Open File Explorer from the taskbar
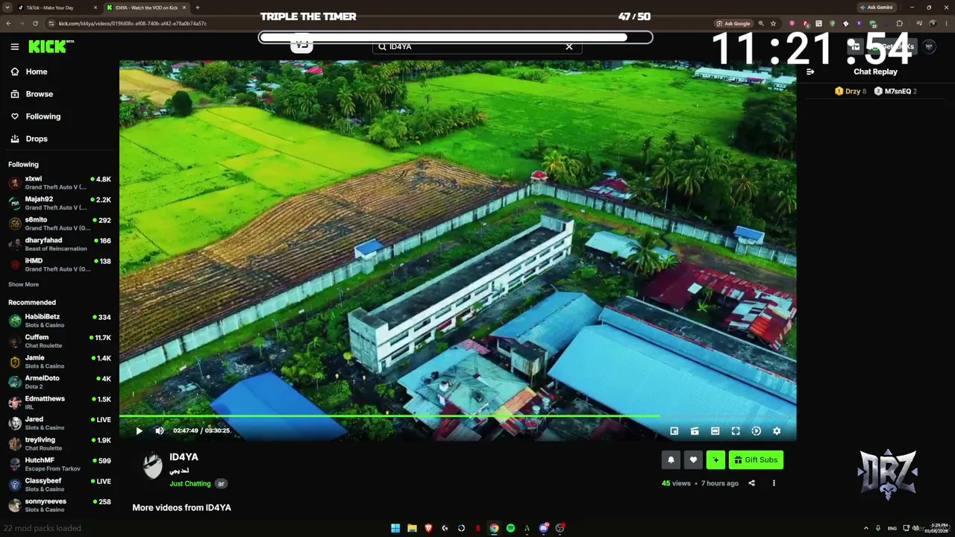 coord(412,528)
